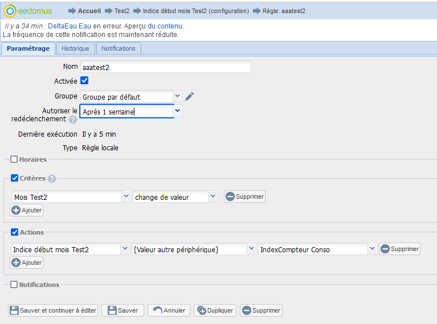Viewport: 437px width, 324px height.
Task: Remove the Mois Test2 criterion with Supprimer
Action: [x=244, y=196]
